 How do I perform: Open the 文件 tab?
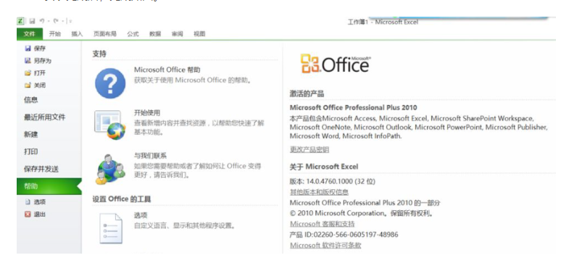(x=30, y=34)
